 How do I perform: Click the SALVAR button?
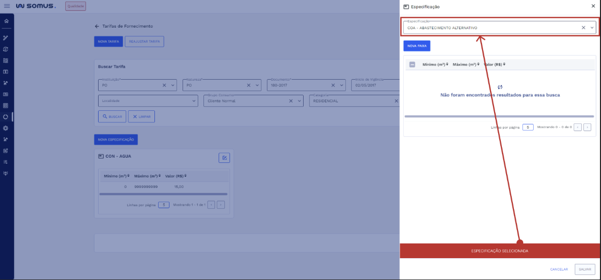point(584,269)
